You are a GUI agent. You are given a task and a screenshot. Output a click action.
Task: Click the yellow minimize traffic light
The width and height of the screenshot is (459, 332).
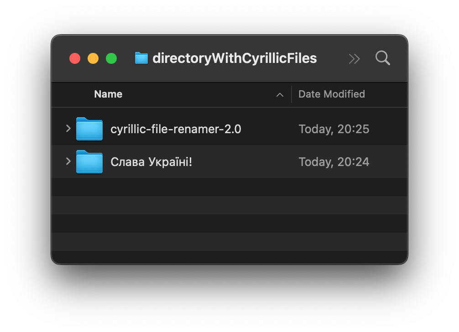(93, 58)
